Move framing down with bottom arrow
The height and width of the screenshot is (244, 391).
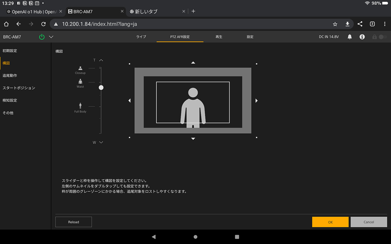(x=193, y=139)
